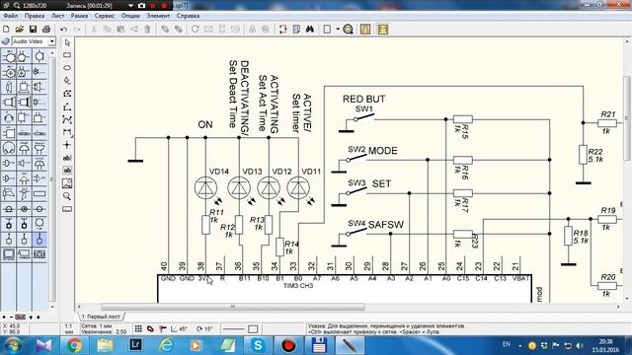Screen dimensions: 632x355
Task: Toggle the 15° rotation step option
Action: pos(204,328)
